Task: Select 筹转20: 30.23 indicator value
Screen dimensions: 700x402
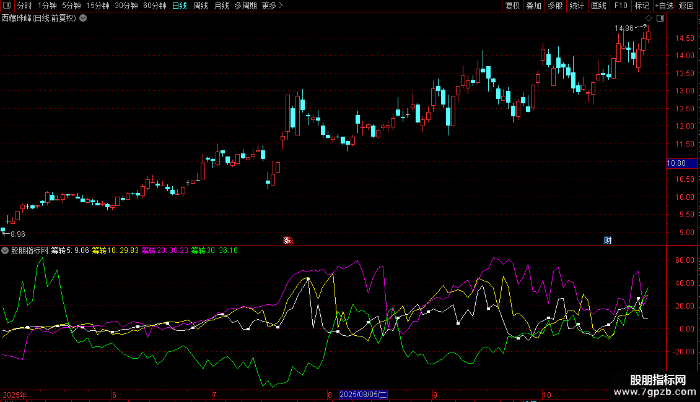Action: [x=165, y=250]
